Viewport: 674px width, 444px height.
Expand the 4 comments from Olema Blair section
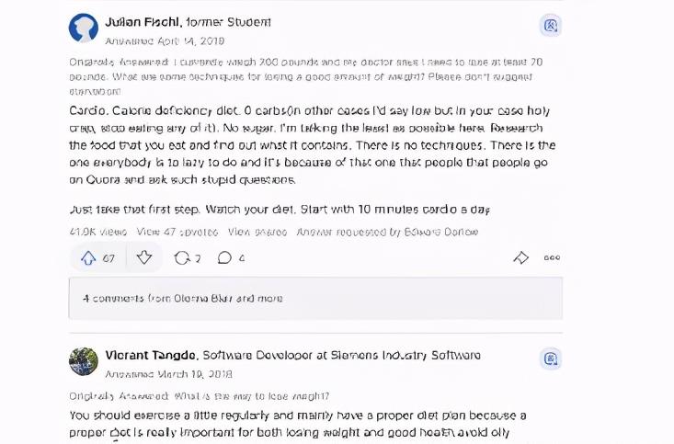[315, 298]
